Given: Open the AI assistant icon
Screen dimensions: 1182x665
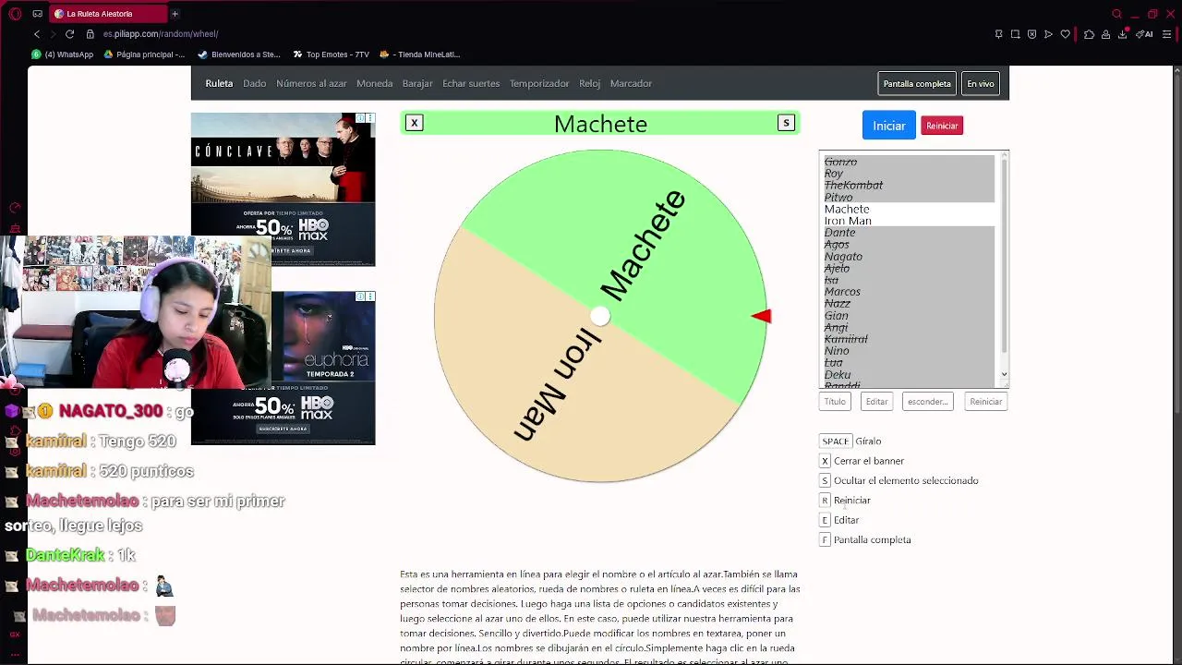Looking at the screenshot, I should tap(1144, 34).
